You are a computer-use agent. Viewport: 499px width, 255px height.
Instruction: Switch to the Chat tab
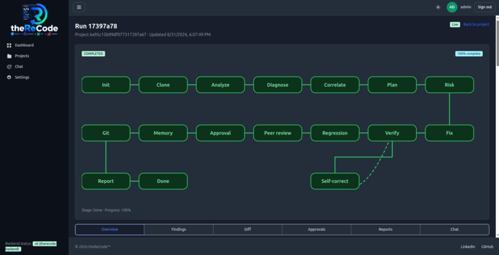tap(454, 229)
